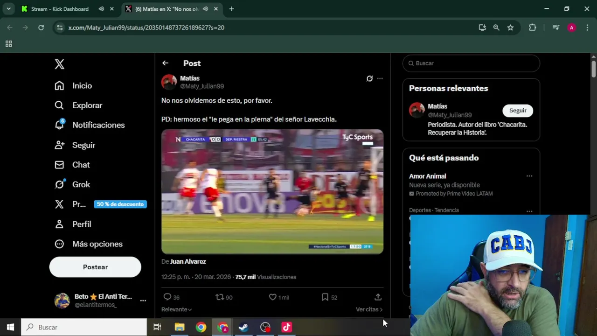Open a new browser tab
Screen dimensions: 597x336
click(231, 9)
